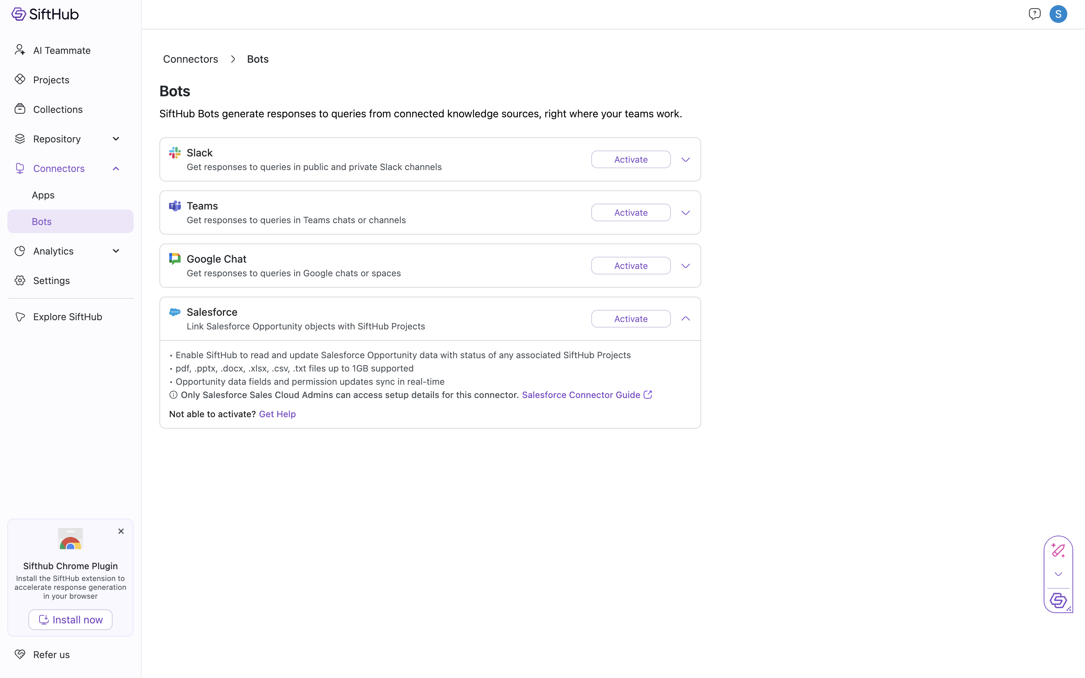The height and width of the screenshot is (678, 1085).
Task: Click the Google Chat logo icon
Action: pyautogui.click(x=175, y=259)
